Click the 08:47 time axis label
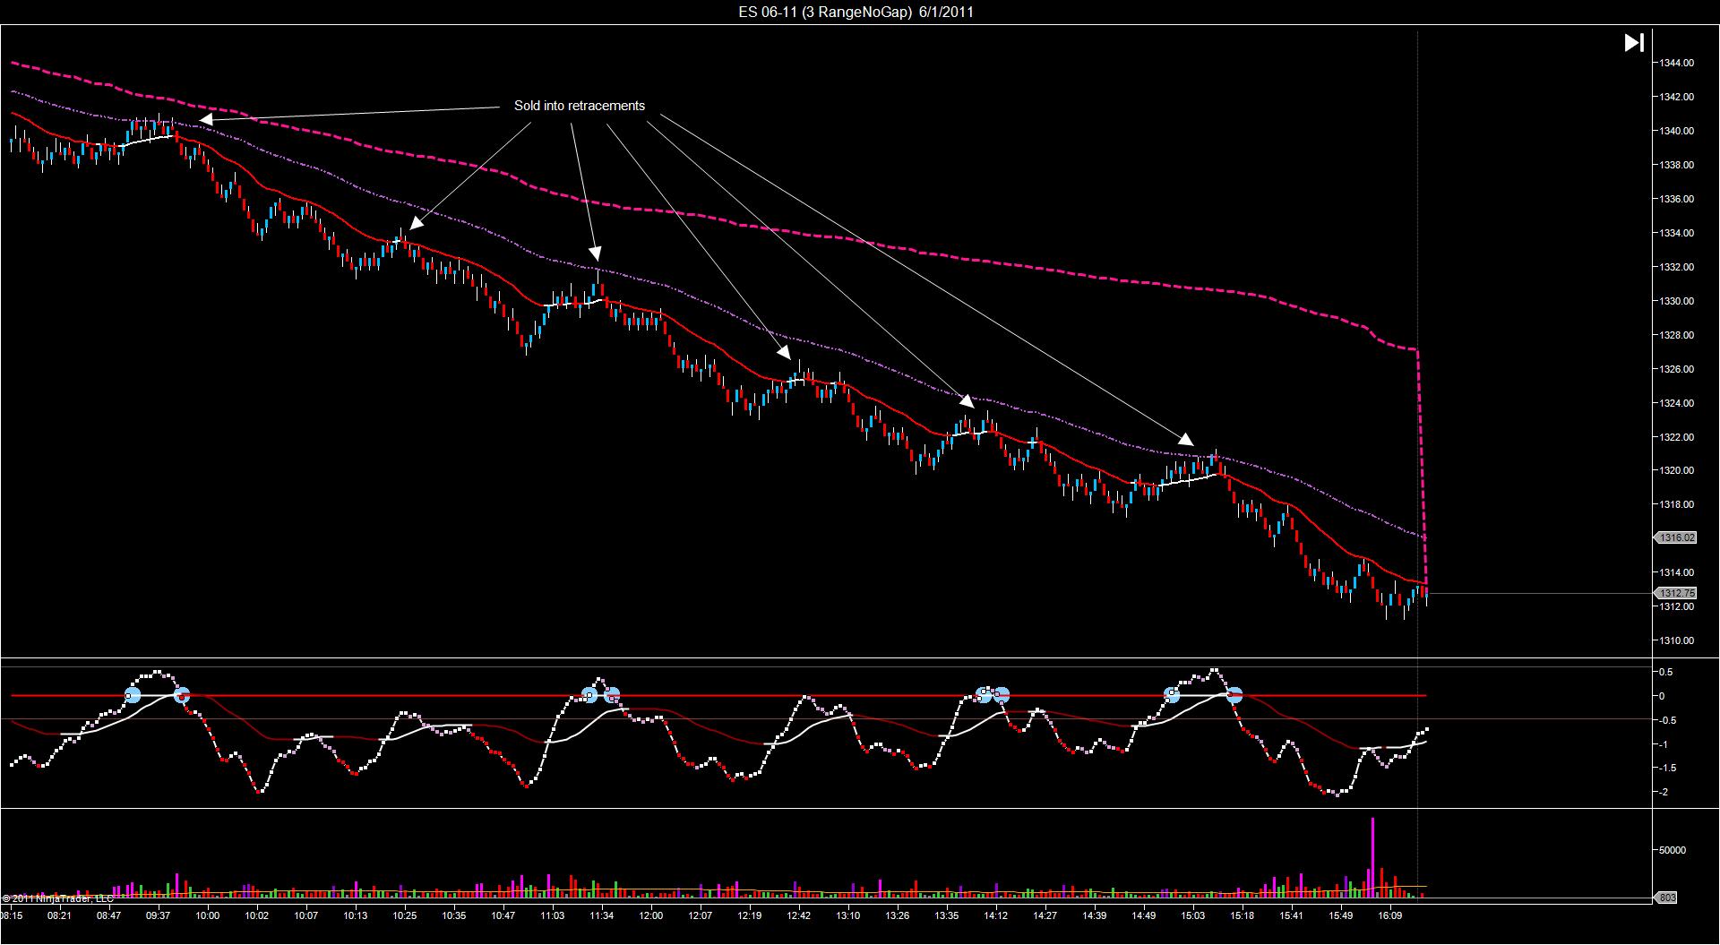The height and width of the screenshot is (945, 1720). [x=108, y=915]
